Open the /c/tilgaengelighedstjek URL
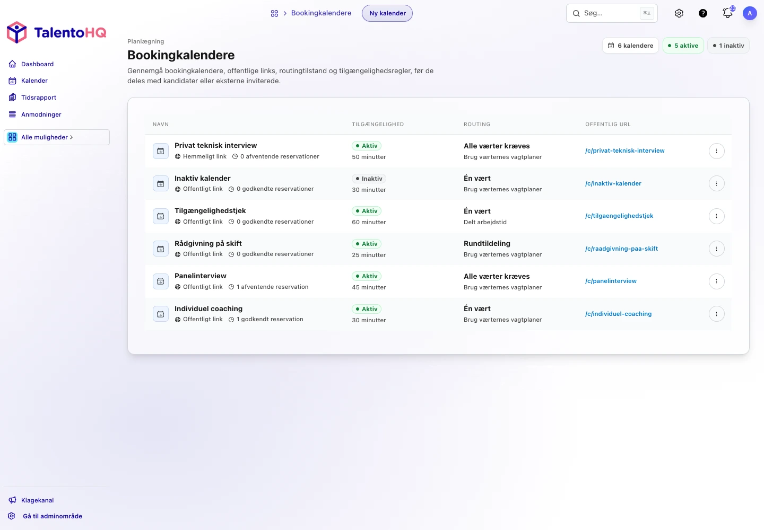 pyautogui.click(x=619, y=216)
